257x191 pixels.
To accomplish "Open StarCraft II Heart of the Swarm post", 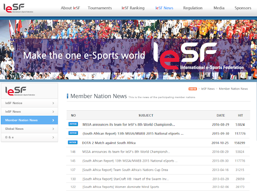I will 126,179.
